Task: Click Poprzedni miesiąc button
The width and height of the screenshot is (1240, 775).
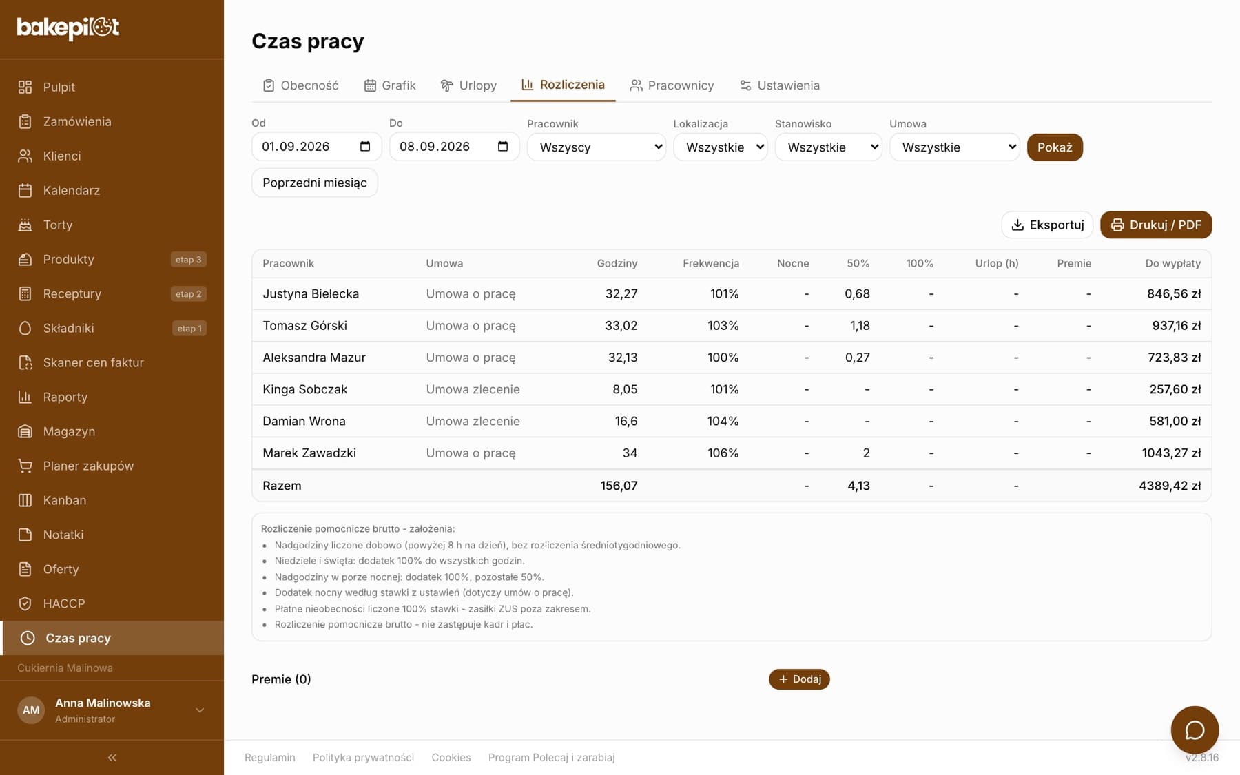Action: 315,183
